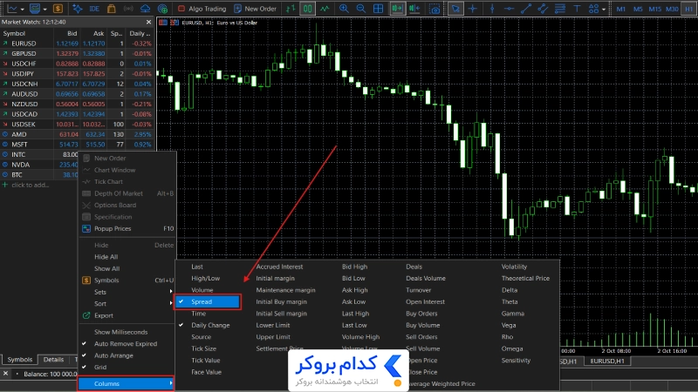Open the profiles dropdown arrow

pos(45,9)
